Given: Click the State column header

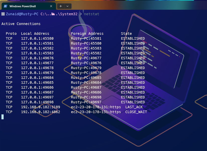Looking at the screenshot, I should [x=126, y=33].
